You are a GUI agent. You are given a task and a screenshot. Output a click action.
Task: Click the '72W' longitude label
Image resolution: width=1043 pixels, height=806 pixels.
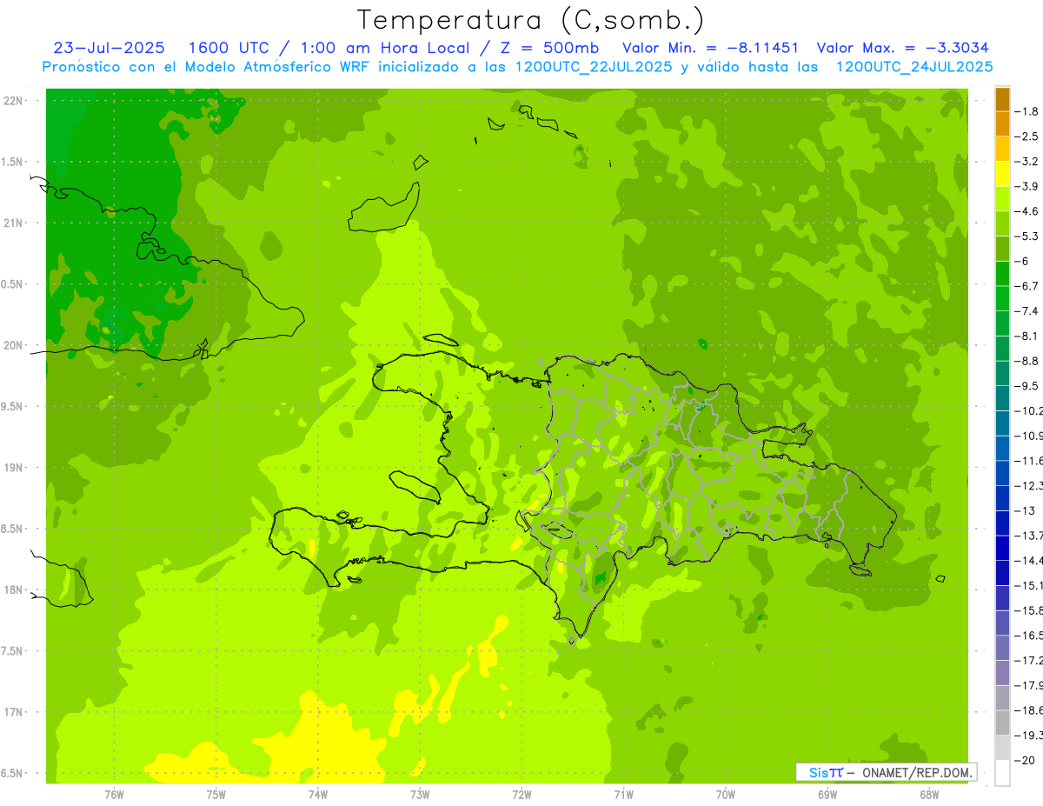(x=521, y=794)
